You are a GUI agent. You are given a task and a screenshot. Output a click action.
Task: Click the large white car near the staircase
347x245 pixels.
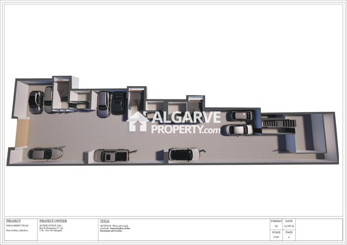click(238, 130)
